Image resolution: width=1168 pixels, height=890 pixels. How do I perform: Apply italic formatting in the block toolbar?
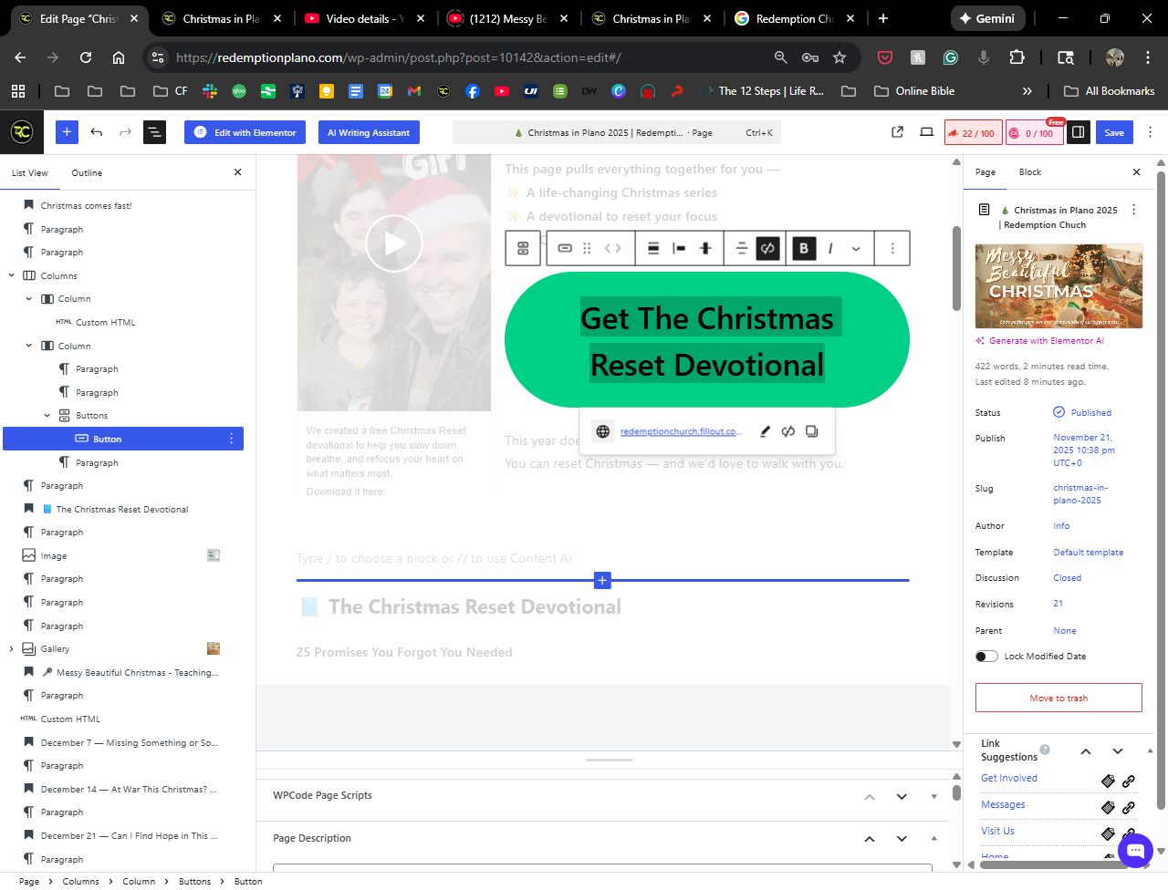pyautogui.click(x=830, y=248)
